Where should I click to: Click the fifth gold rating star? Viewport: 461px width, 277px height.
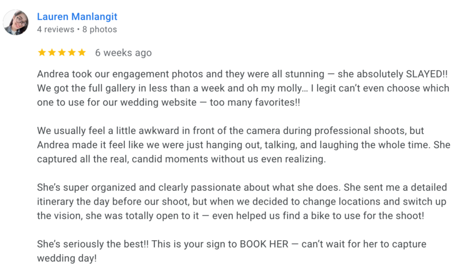point(82,52)
